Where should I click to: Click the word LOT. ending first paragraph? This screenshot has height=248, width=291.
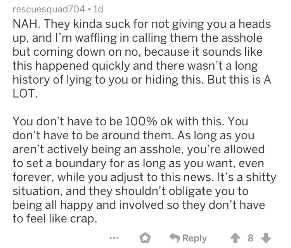[x=25, y=93]
